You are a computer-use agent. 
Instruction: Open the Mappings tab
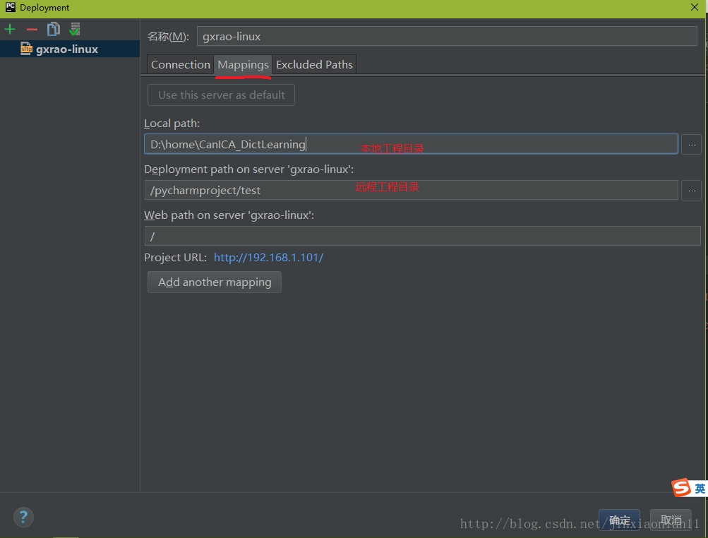pos(243,64)
